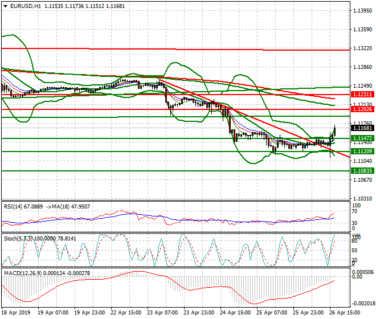The width and height of the screenshot is (376, 319).
Task: Click the MACD scale value 0.000506
Action: (362, 272)
